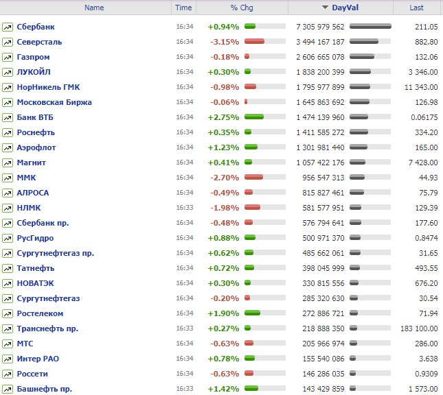Click the chart icon for НОВАТЭК
This screenshot has height=395, width=443.
(x=8, y=283)
